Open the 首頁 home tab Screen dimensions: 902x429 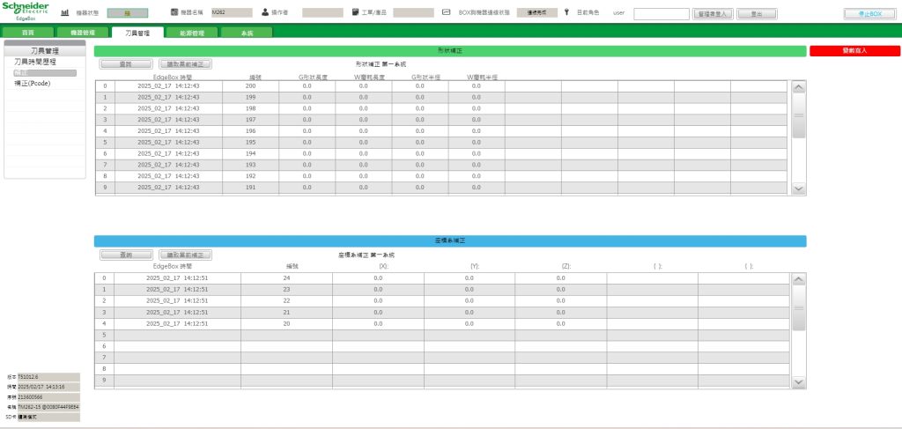click(x=27, y=33)
